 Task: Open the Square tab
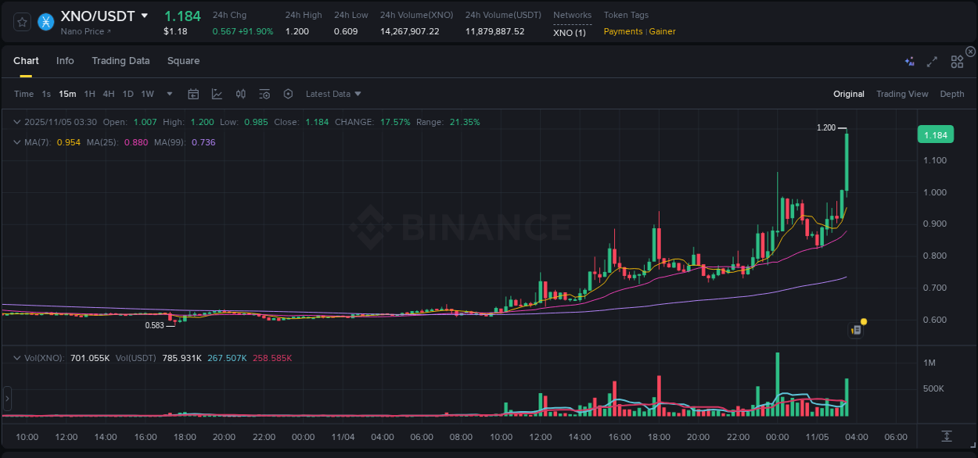tap(183, 61)
